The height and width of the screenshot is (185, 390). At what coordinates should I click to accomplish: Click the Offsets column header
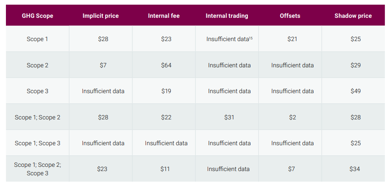tap(290, 16)
